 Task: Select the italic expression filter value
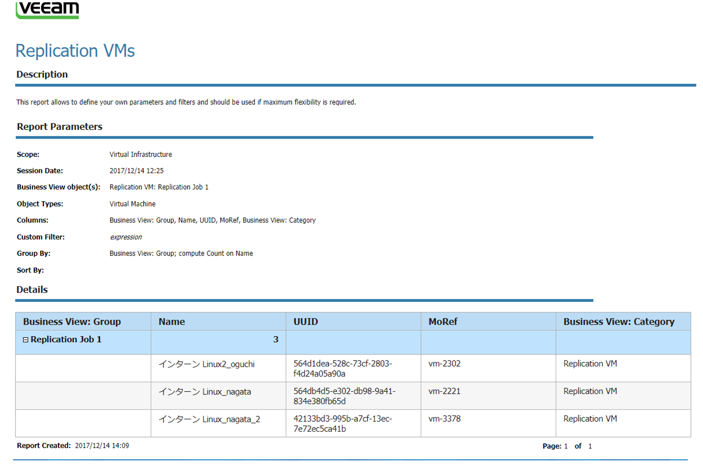126,237
